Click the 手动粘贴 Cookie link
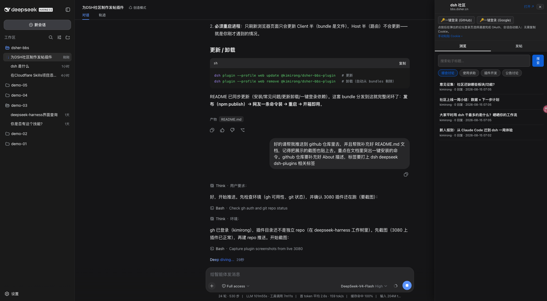The height and width of the screenshot is (301, 547). pos(450,36)
